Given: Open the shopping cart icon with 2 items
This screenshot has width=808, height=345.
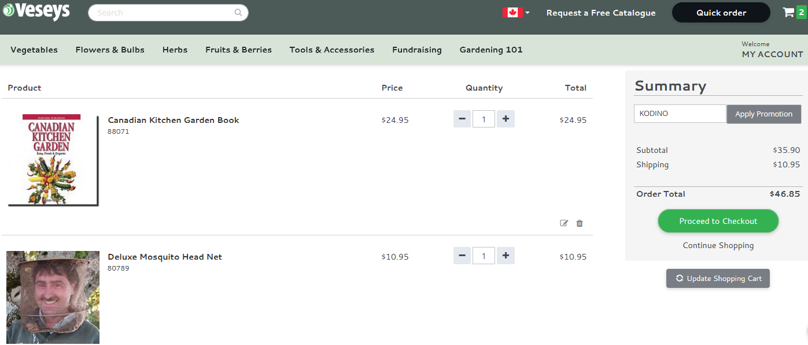Looking at the screenshot, I should [794, 12].
